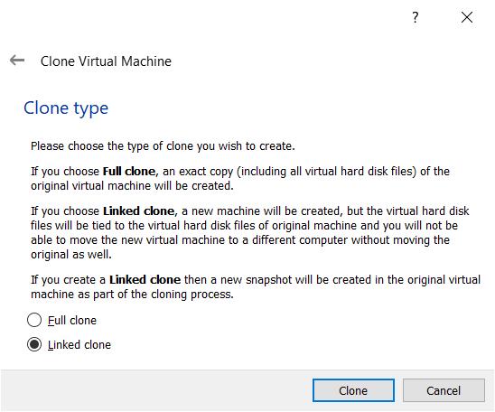Screen dimensions: 495x412
Task: Dismiss the wizard with the Cancel button
Action: pos(444,390)
